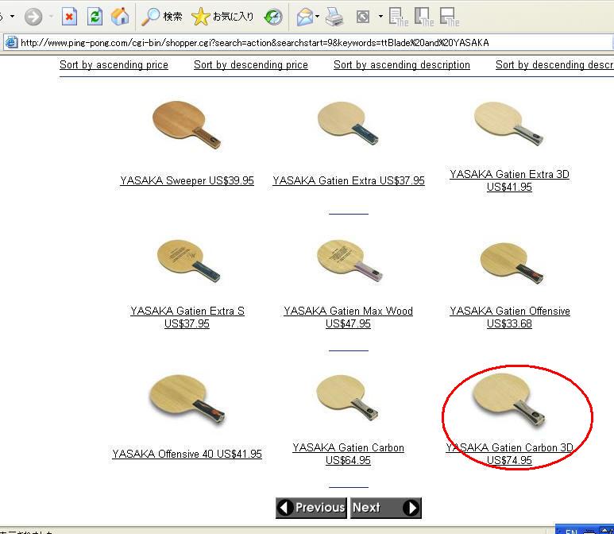Click the EN language indicator in taskbar

pos(571,531)
